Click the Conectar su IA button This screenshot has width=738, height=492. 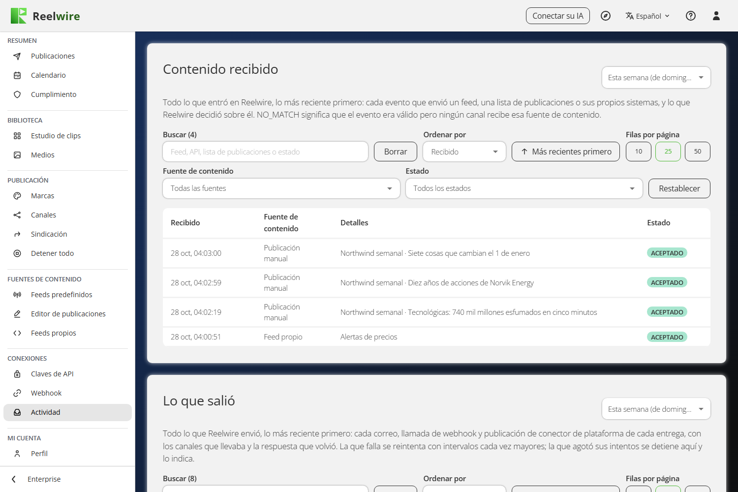point(558,16)
